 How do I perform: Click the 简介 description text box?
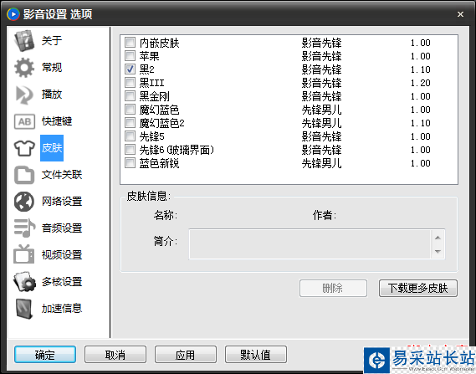(x=310, y=244)
